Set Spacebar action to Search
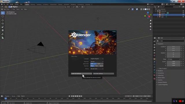Viewport: 185px width, 104px height. [101, 66]
